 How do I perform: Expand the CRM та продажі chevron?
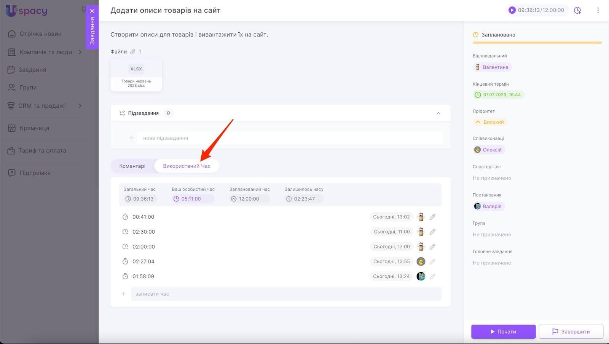(x=80, y=106)
